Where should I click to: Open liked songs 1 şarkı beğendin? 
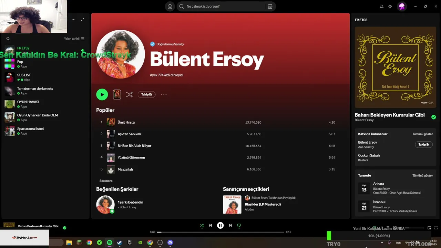tap(130, 202)
